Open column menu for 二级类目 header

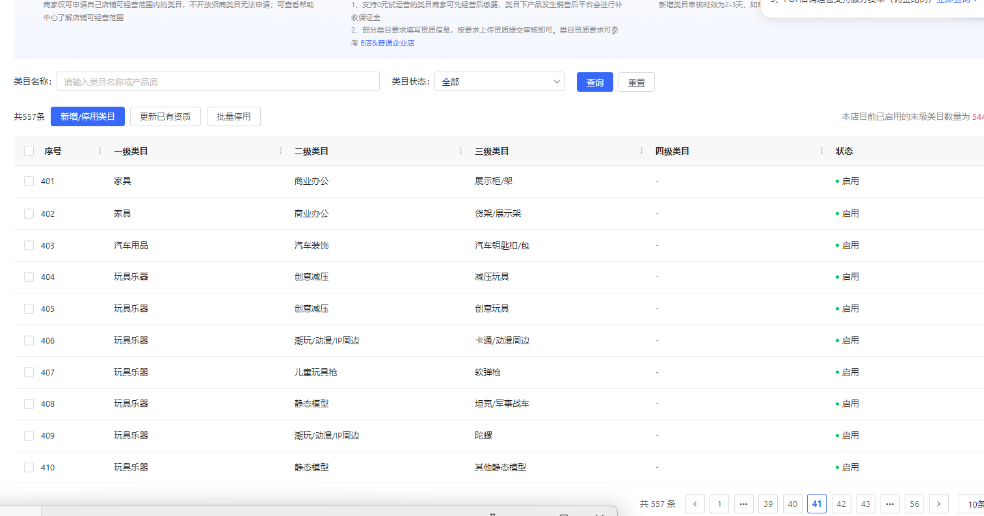[460, 151]
